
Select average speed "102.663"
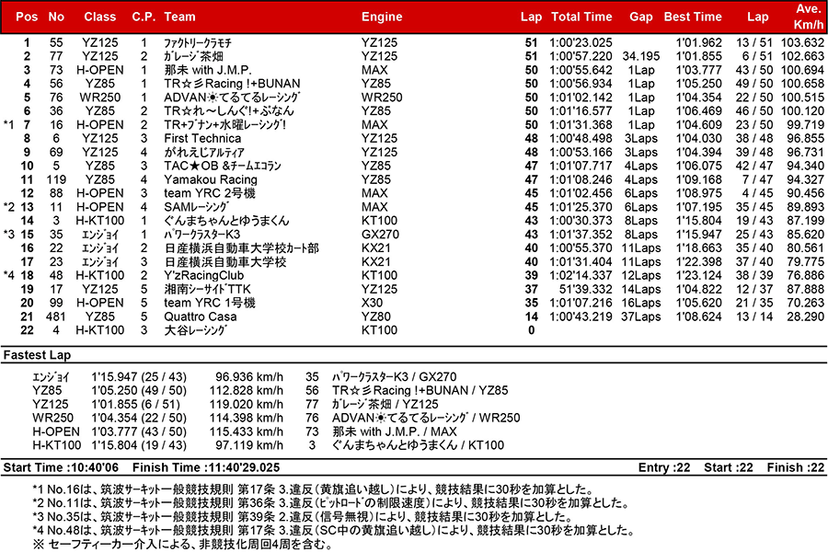pos(802,56)
